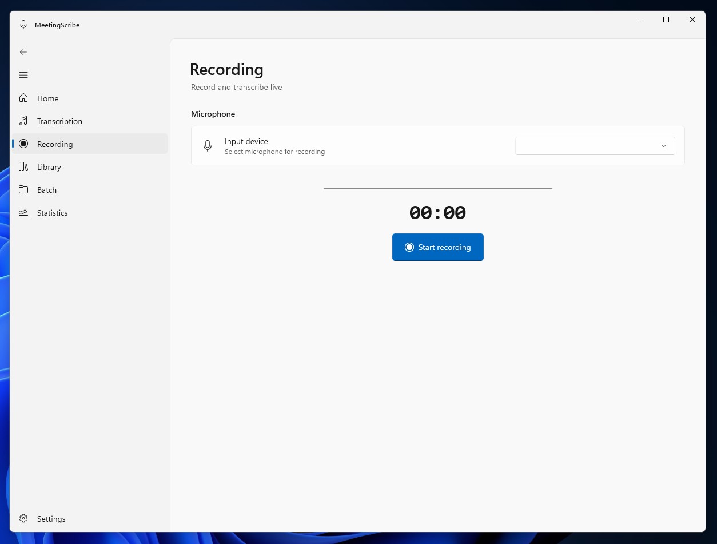717x544 pixels.
Task: Click the microphone icon next to Input device
Action: tap(208, 145)
